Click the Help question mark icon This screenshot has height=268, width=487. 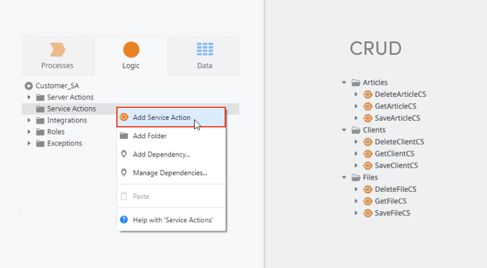click(124, 219)
